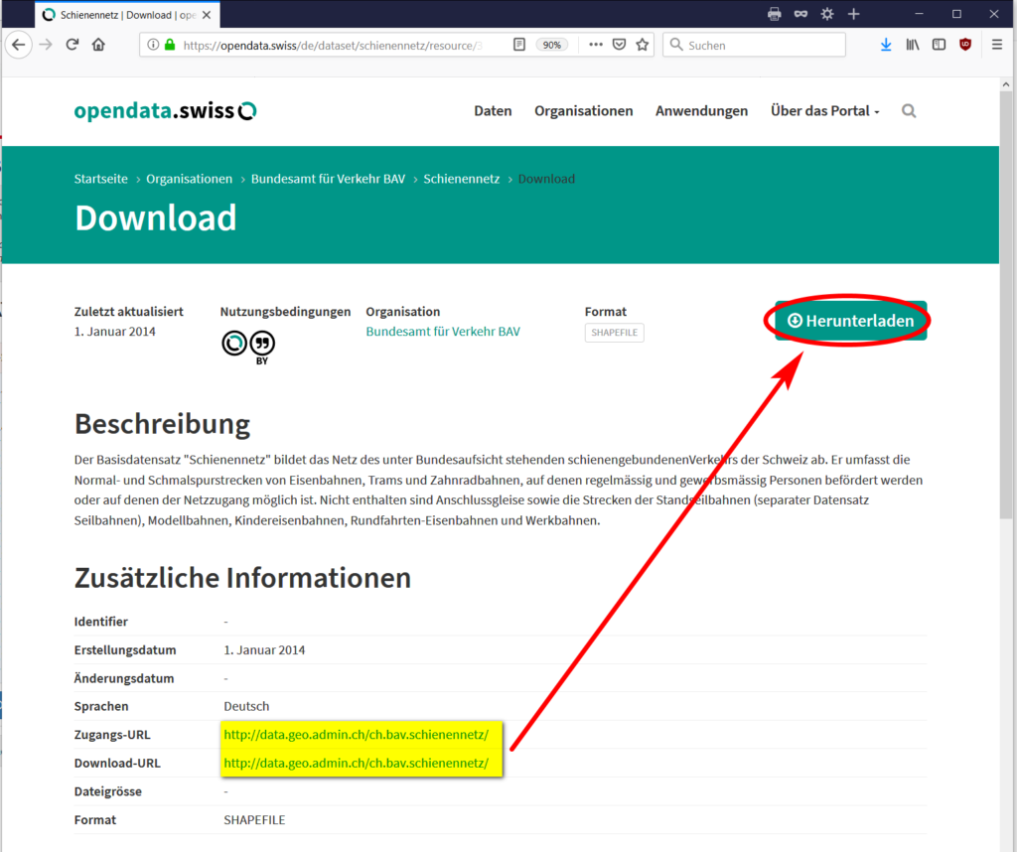Screen dimensions: 1017x852
Task: Click the browser back arrow button
Action: 18,45
